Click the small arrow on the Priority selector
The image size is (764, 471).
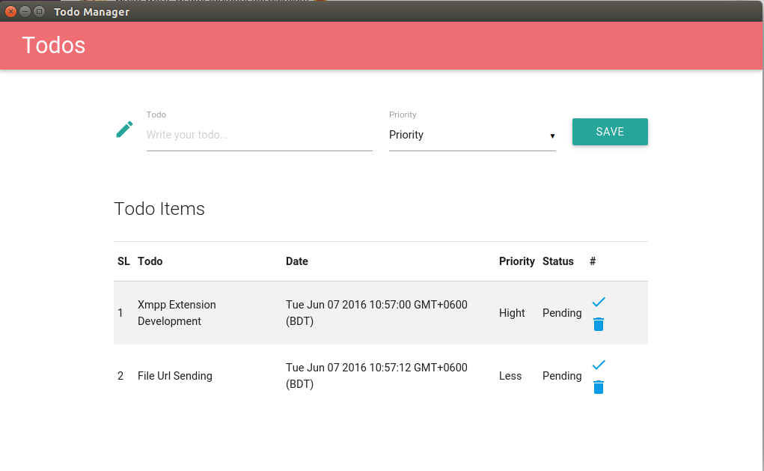(552, 136)
